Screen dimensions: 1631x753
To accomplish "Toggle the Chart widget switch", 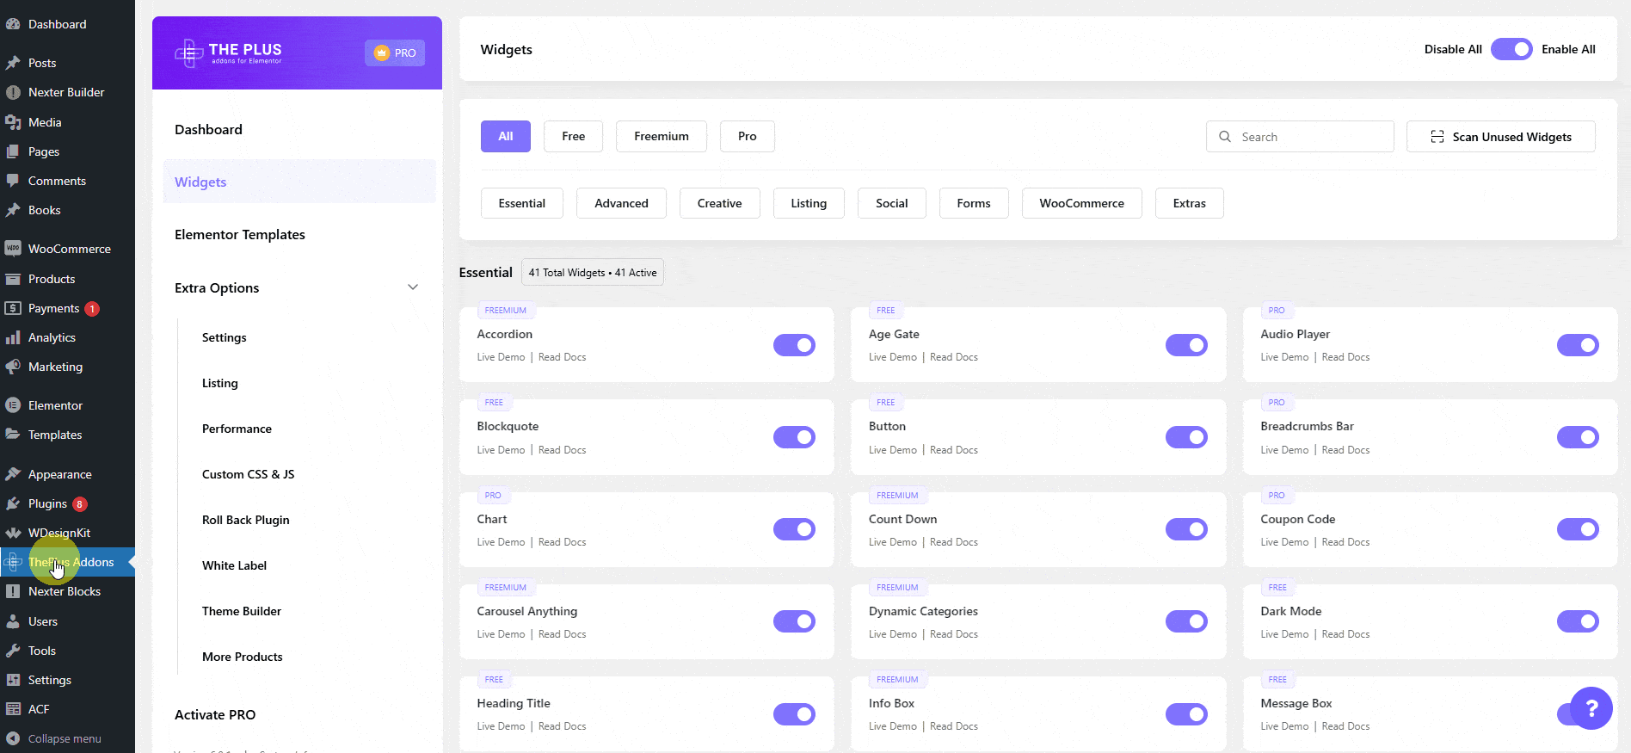I will [x=794, y=529].
